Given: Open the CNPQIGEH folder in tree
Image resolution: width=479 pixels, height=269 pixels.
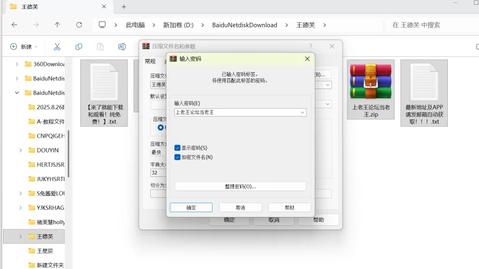Looking at the screenshot, I should (46, 136).
